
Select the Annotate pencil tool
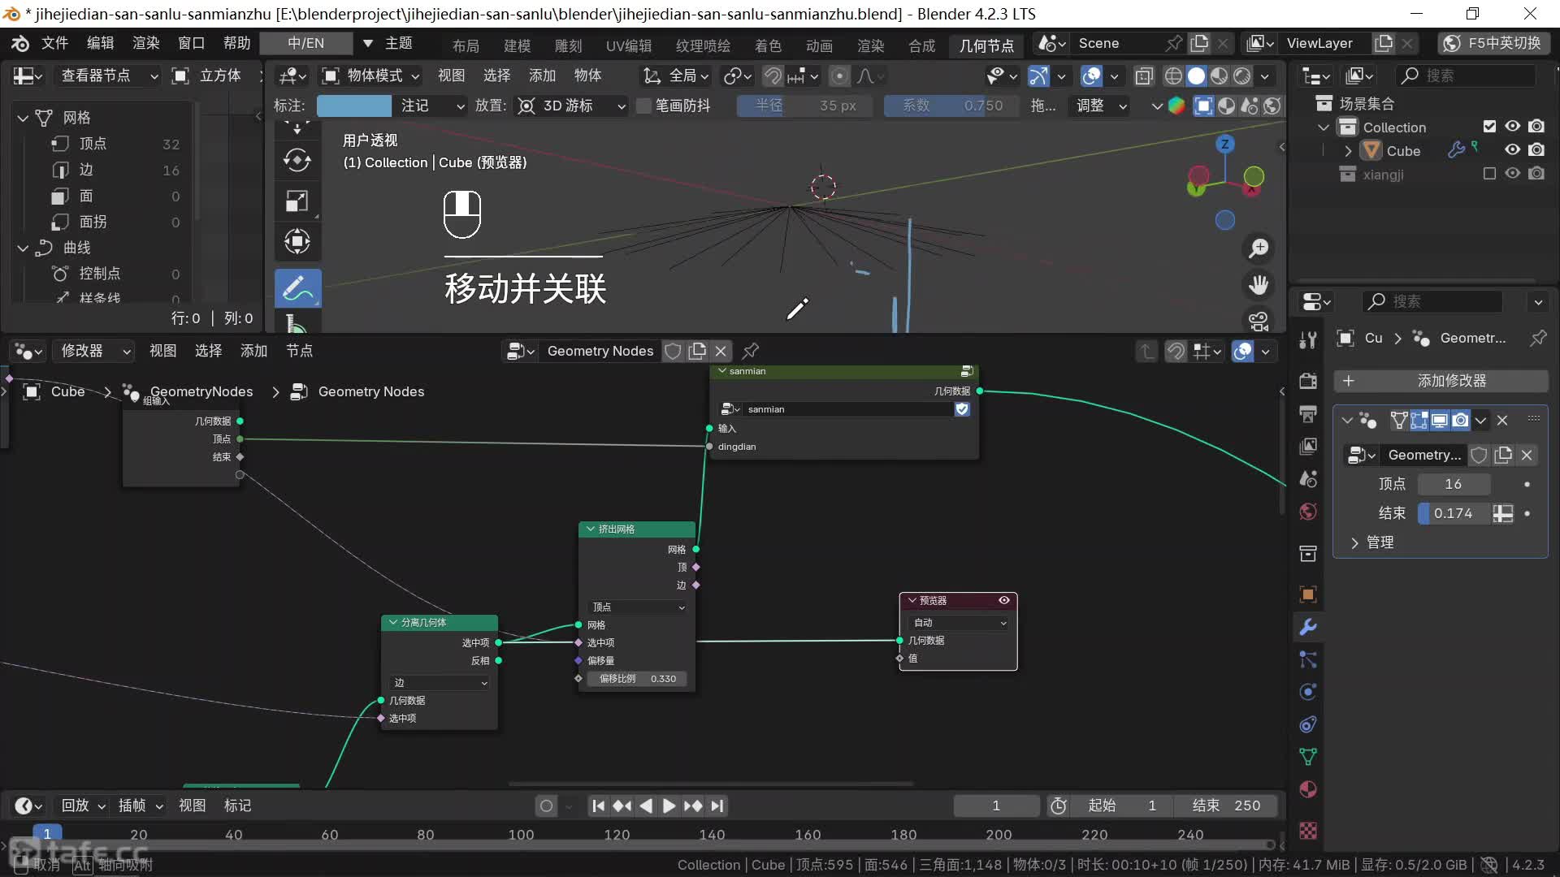[x=297, y=288]
